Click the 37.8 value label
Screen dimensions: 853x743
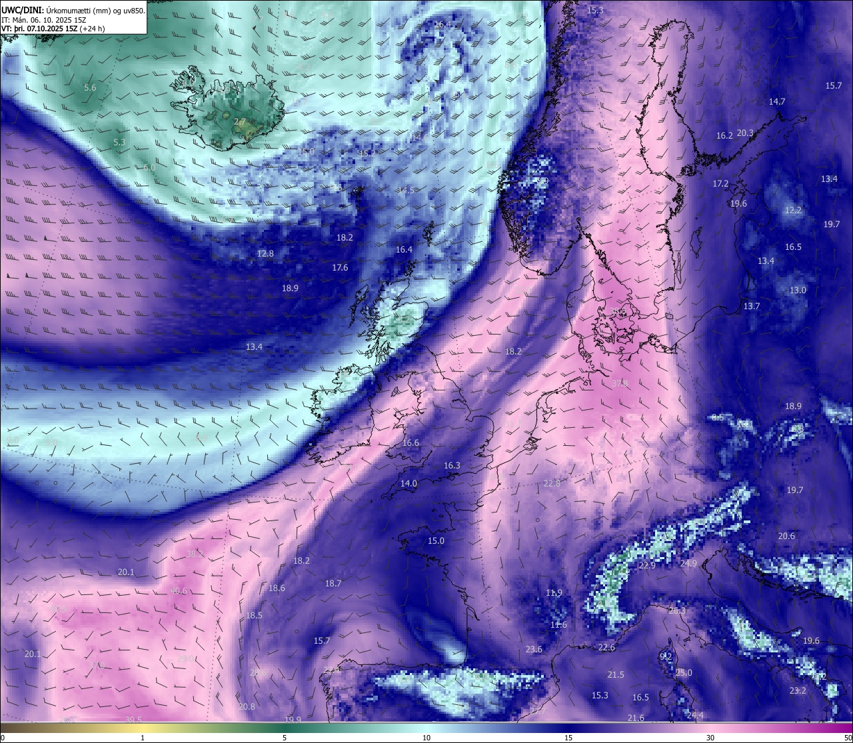tap(620, 383)
